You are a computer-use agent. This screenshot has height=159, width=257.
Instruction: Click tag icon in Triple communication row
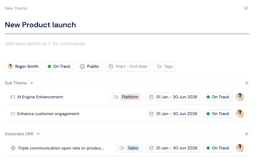pos(122,148)
